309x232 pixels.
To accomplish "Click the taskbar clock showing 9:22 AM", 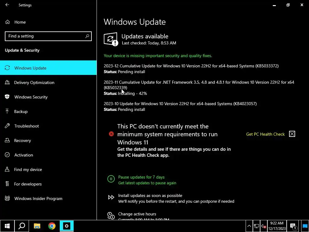I will pos(277,226).
